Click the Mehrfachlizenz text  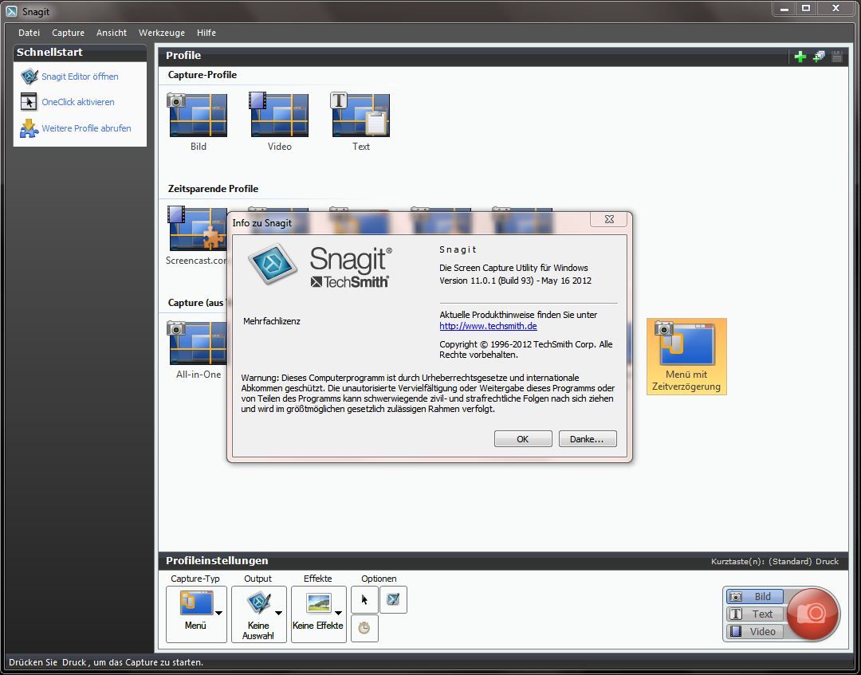tap(272, 322)
